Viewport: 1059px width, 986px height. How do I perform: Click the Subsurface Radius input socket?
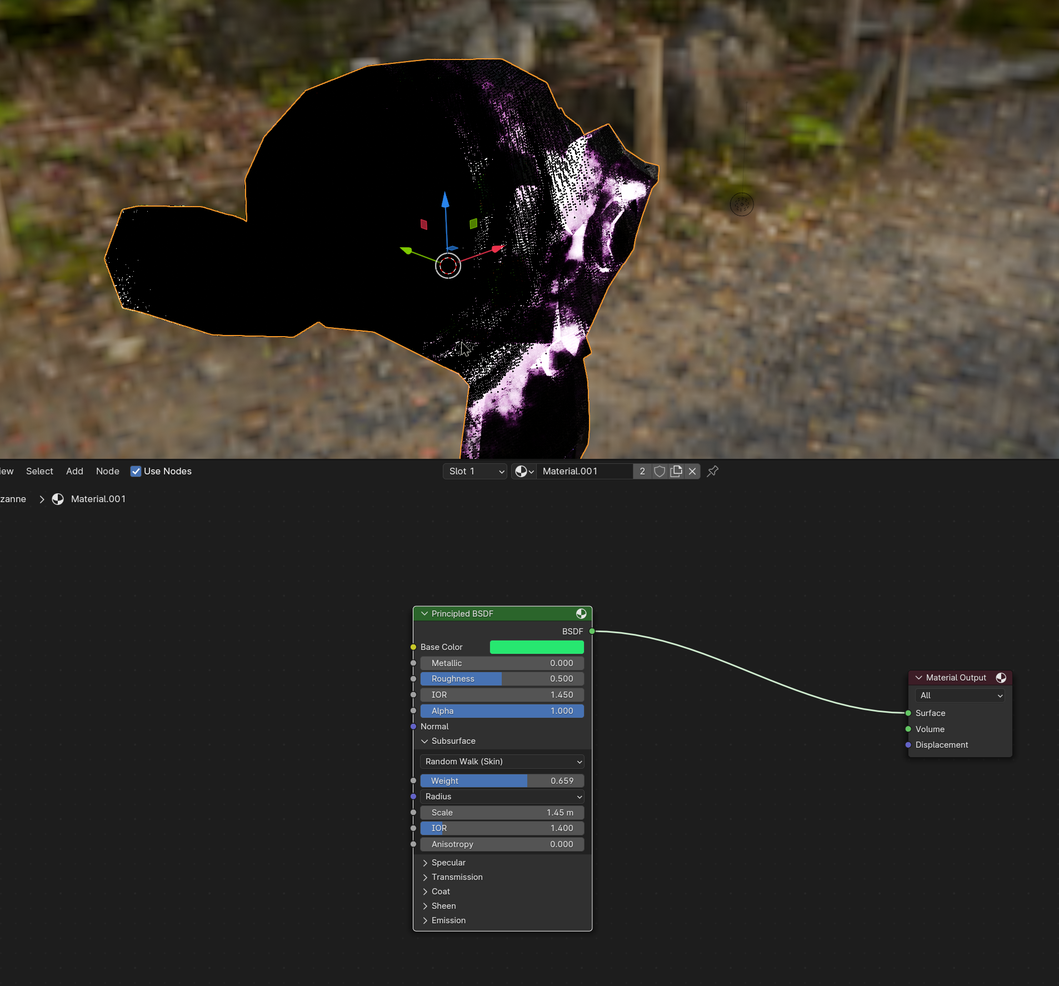tap(413, 797)
